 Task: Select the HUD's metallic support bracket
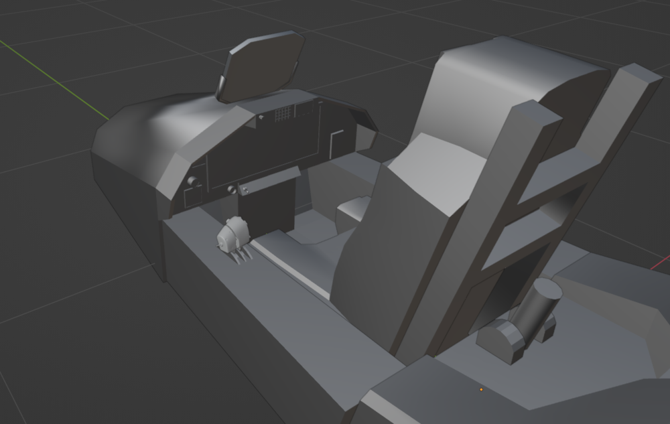pos(221,88)
